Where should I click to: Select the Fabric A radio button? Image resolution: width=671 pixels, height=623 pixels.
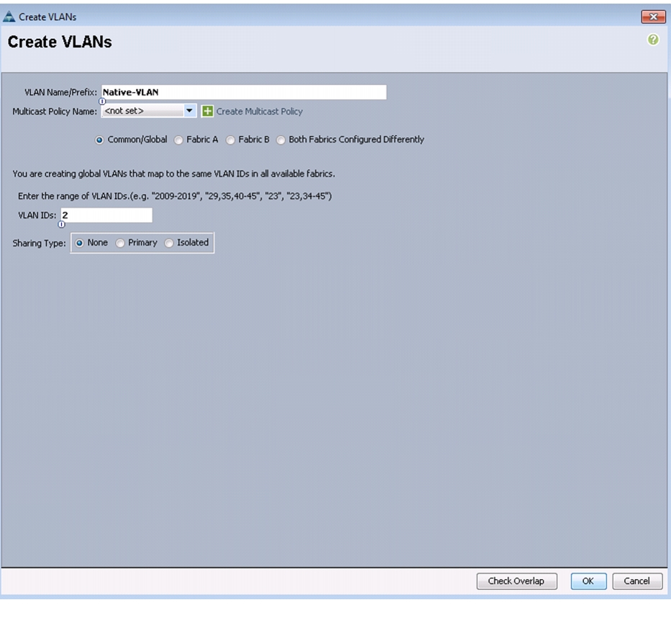point(178,140)
